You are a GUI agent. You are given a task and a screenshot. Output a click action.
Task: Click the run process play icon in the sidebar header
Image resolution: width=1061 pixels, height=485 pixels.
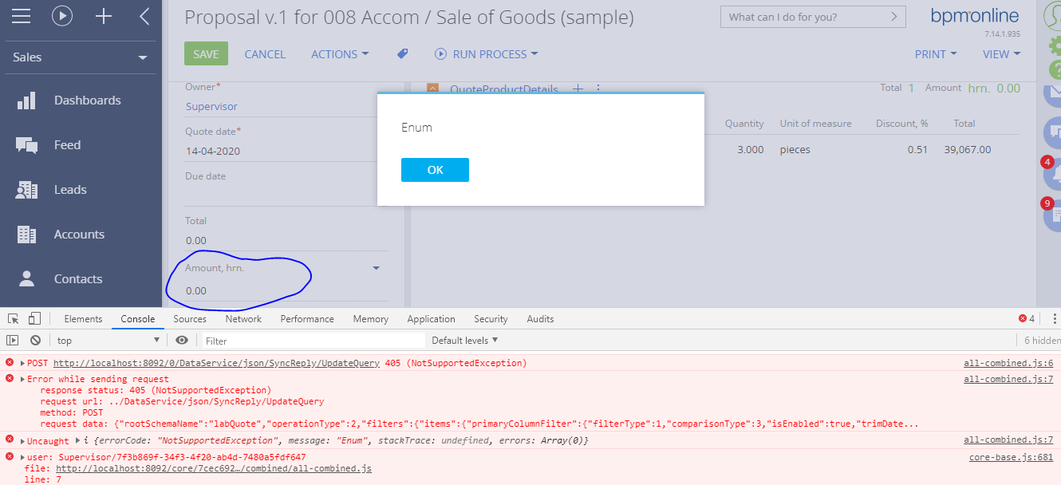pyautogui.click(x=62, y=16)
